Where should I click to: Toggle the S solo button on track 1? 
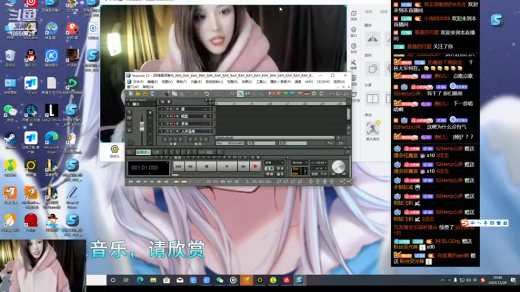pos(129,112)
